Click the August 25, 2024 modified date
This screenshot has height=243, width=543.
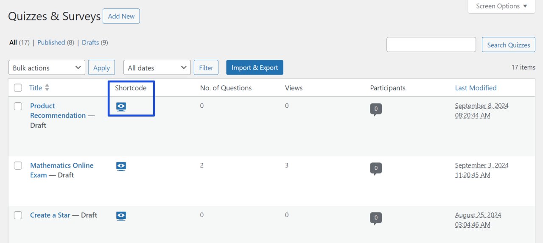478,220
